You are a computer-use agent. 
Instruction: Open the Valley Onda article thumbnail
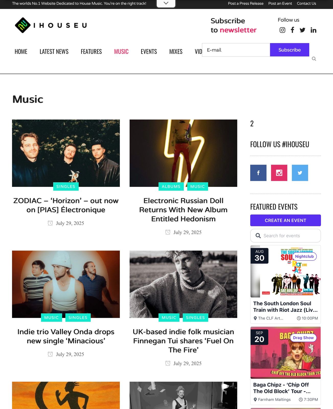click(66, 284)
